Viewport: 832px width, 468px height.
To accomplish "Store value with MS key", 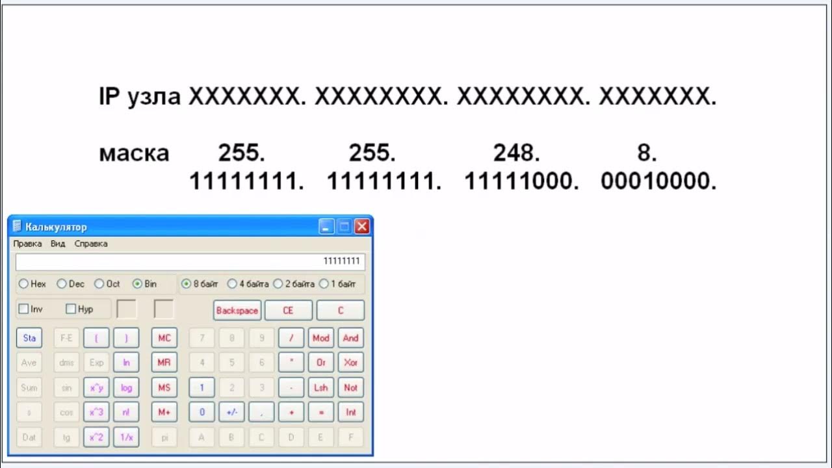I will [164, 387].
